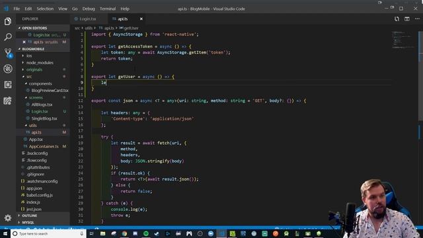
Task: Click the Windows search box
Action: pyautogui.click(x=48, y=233)
